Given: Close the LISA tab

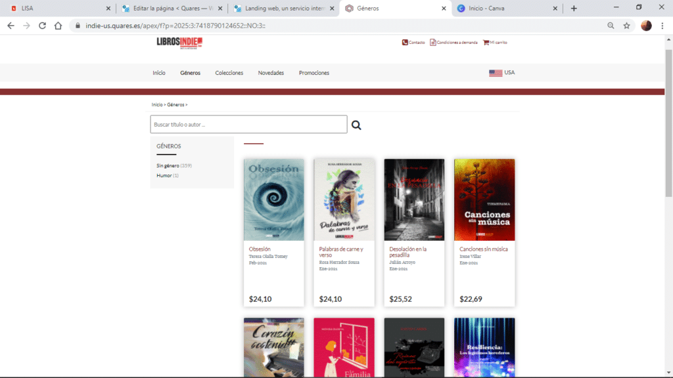Looking at the screenshot, I should pyautogui.click(x=108, y=8).
